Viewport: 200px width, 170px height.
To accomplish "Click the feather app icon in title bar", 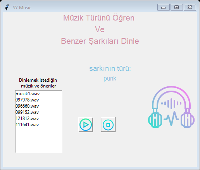I will coord(7,7).
